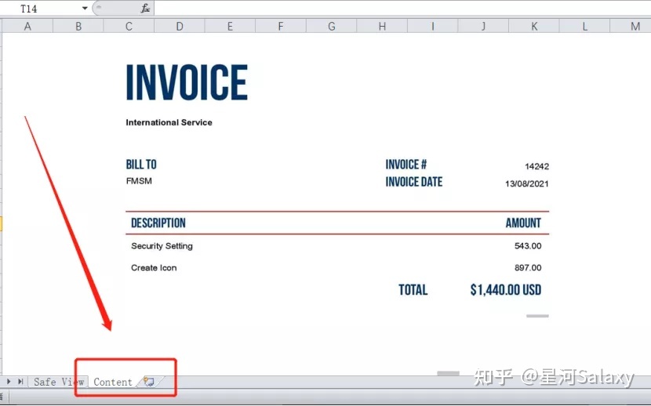Click the Insert Function fx icon
The image size is (651, 406).
point(145,9)
